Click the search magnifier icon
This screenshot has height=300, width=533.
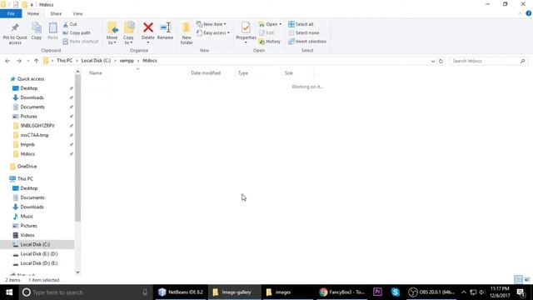coord(522,61)
